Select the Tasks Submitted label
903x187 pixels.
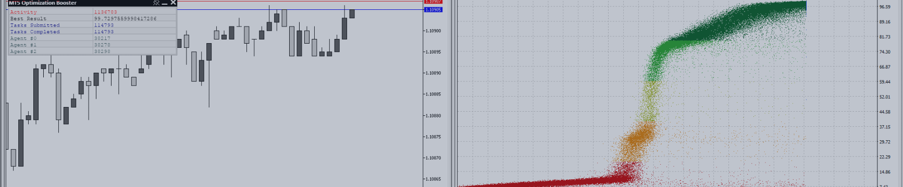click(x=35, y=25)
